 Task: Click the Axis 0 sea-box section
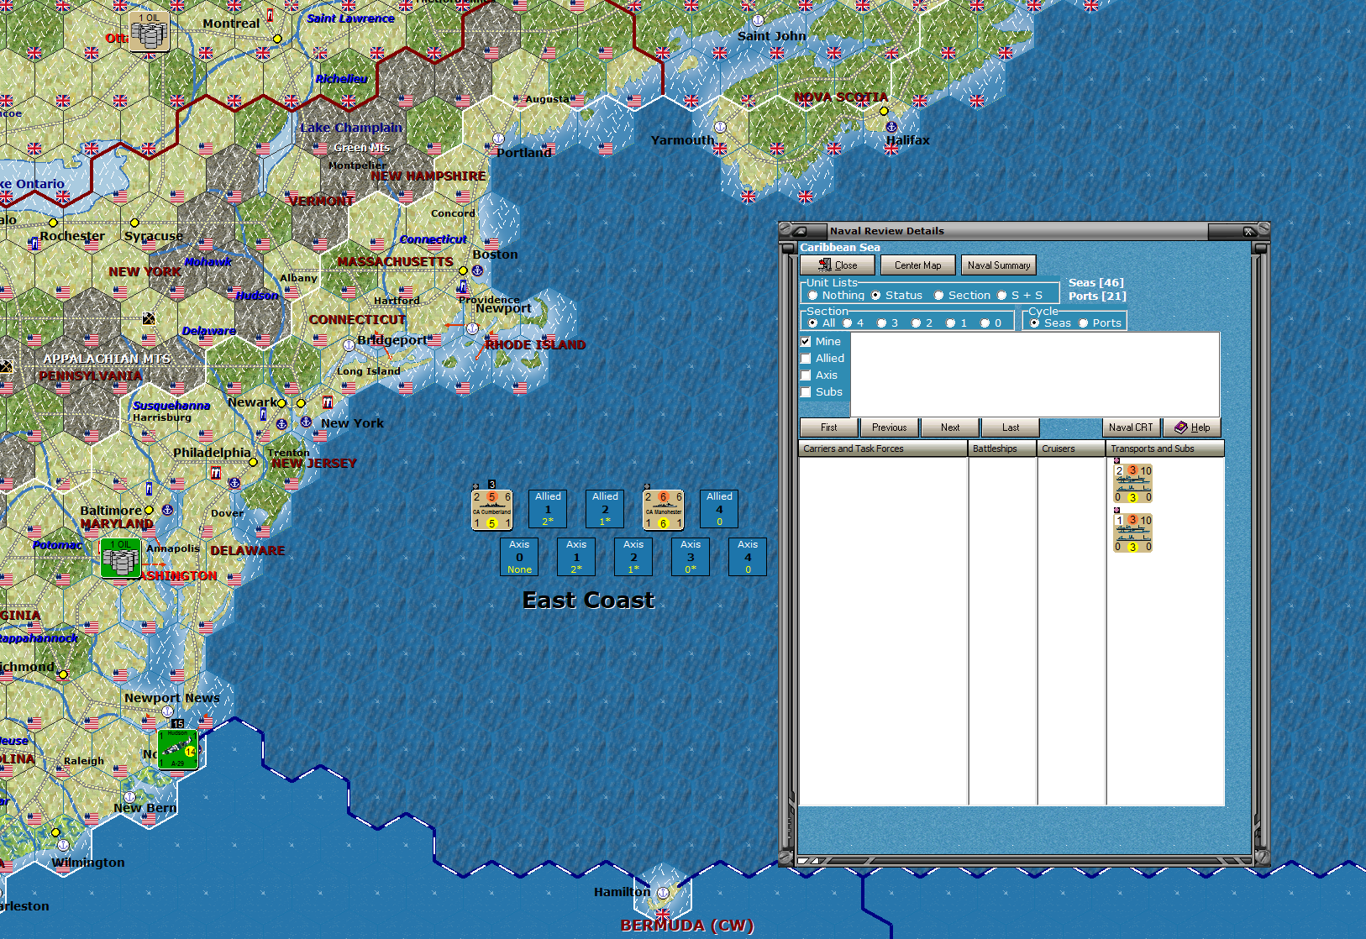point(519,557)
